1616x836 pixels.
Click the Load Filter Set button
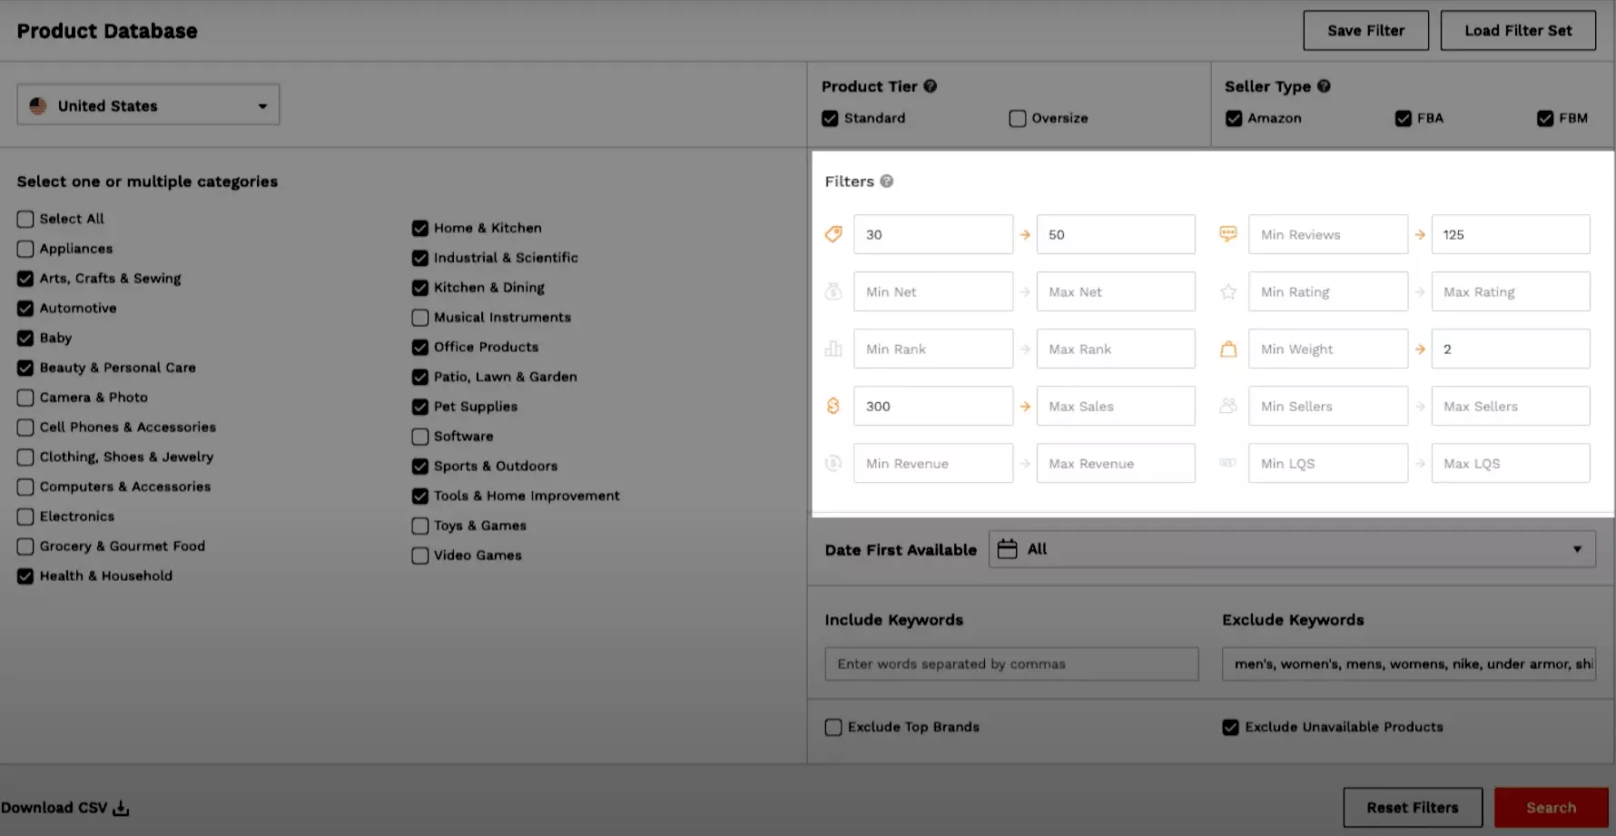click(1518, 31)
